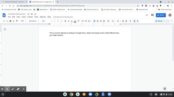The width and height of the screenshot is (174, 97).
Task: Open the Tools menu
Action: coord(36,17)
